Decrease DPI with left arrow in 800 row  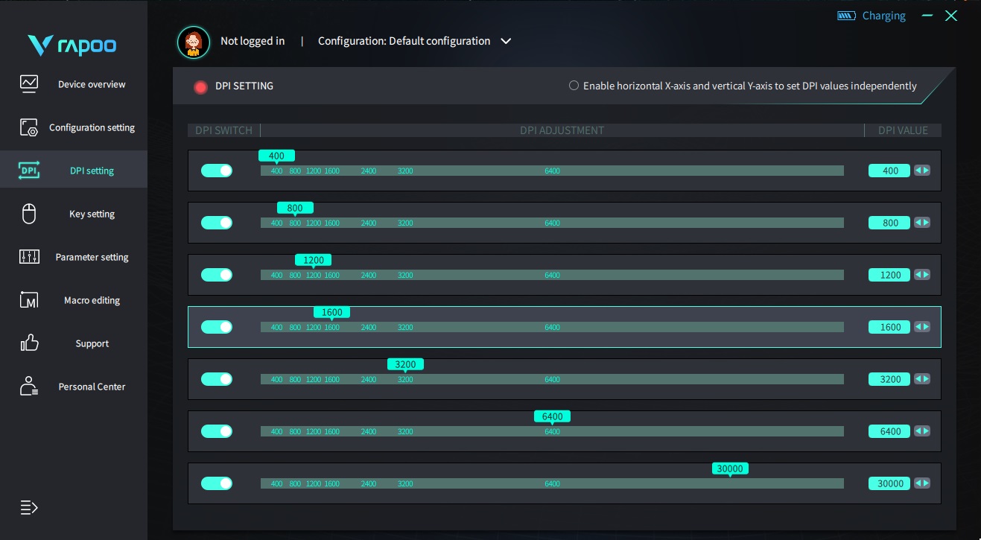(918, 223)
